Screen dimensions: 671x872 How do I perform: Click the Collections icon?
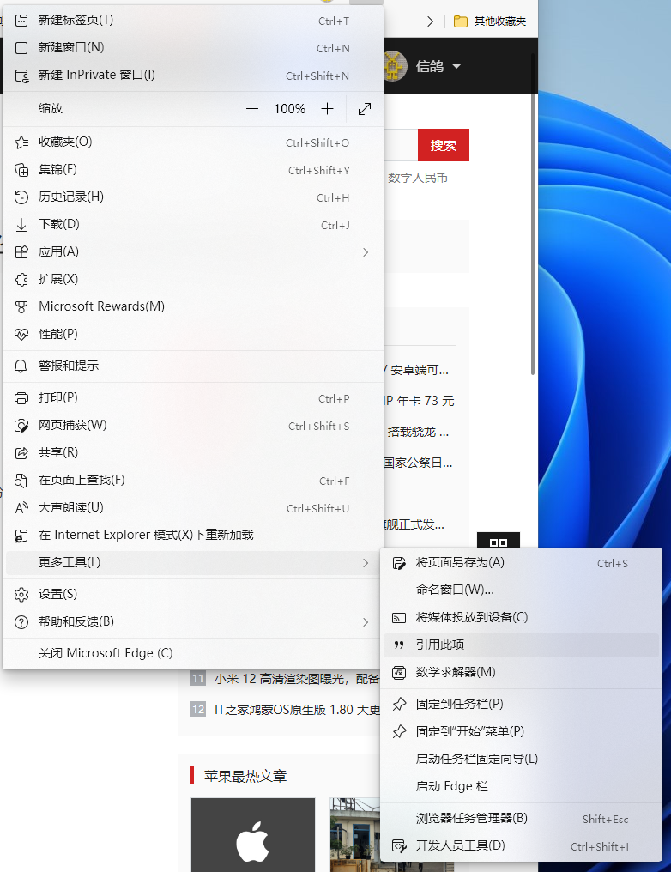[21, 170]
